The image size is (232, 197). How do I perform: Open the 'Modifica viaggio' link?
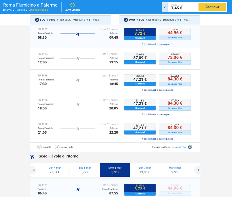(38, 10)
